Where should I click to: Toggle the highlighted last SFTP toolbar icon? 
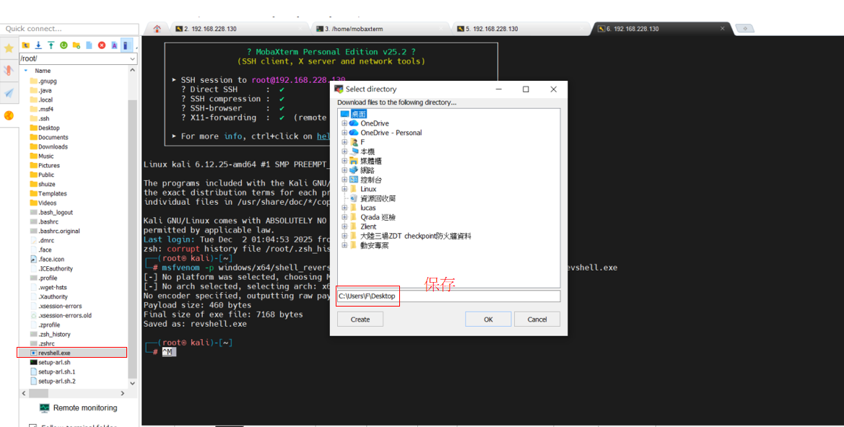126,45
